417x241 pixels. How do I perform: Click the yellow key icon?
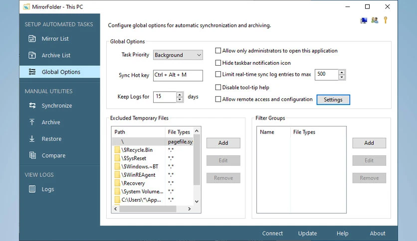coord(386,20)
